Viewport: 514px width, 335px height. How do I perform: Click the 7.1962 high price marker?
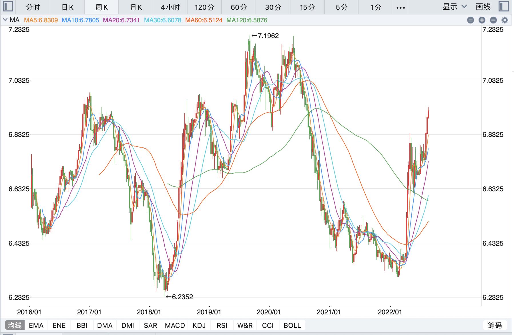265,36
